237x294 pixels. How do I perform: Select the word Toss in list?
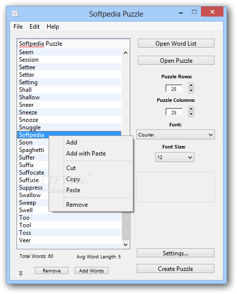click(69, 233)
